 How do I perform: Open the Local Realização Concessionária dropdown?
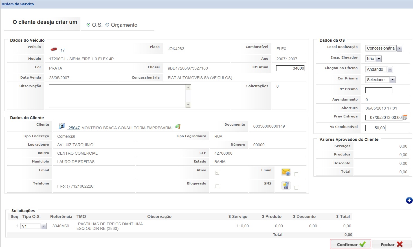pos(384,48)
